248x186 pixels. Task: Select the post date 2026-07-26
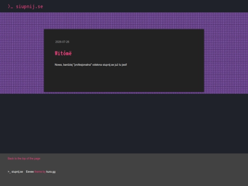point(62,42)
